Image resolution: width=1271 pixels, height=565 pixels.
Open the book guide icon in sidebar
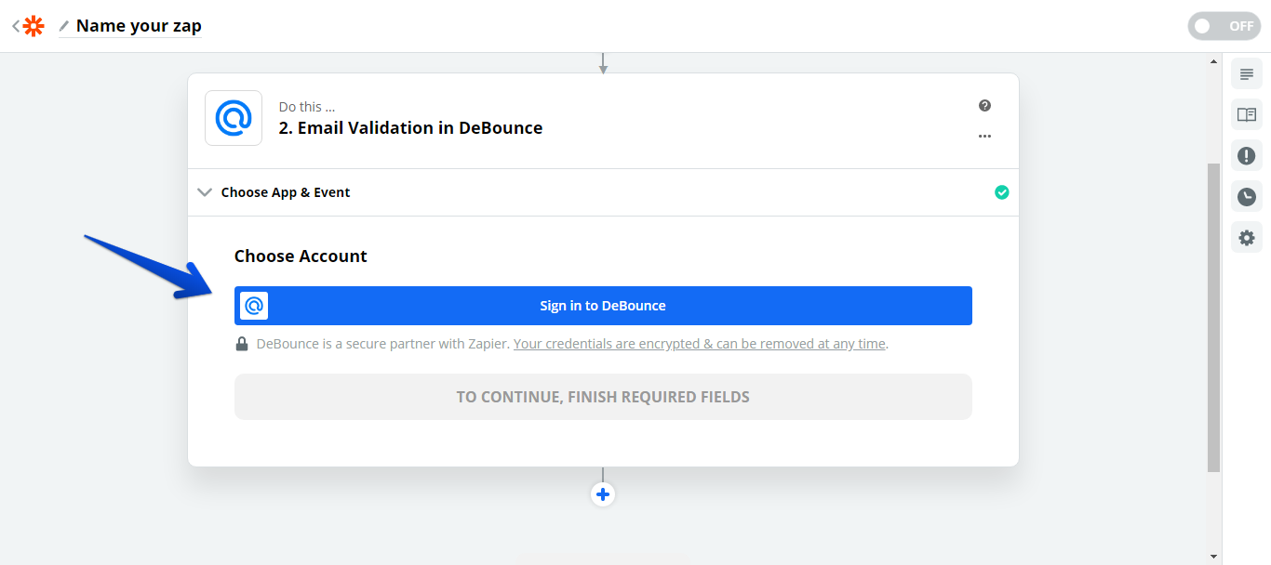(1246, 115)
